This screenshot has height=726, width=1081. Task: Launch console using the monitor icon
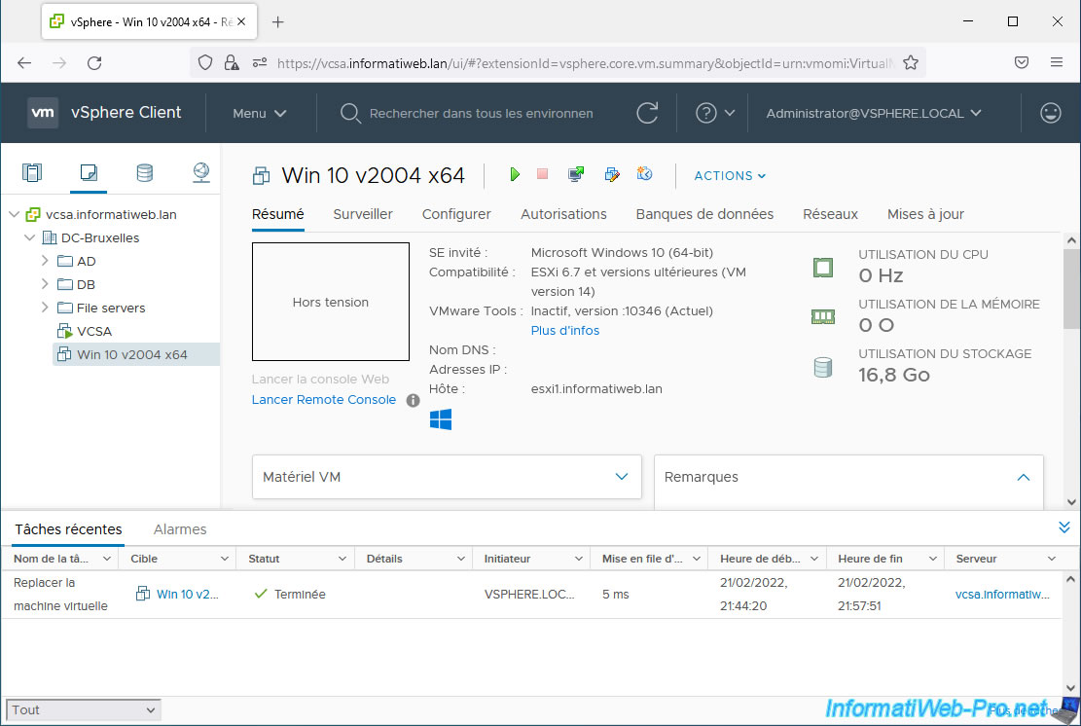coord(576,174)
